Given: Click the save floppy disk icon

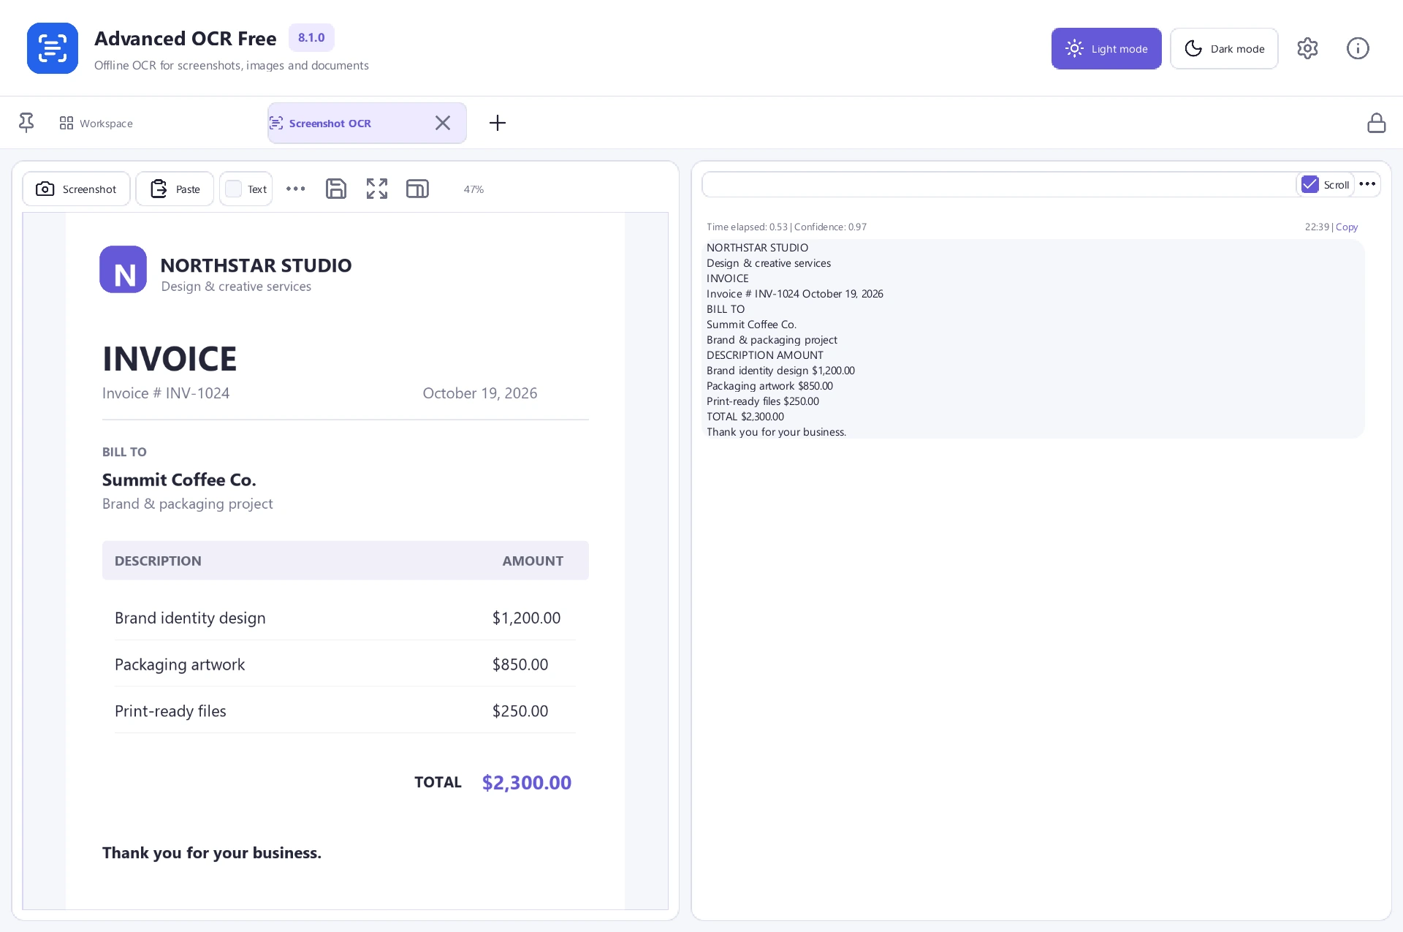Looking at the screenshot, I should coord(336,189).
